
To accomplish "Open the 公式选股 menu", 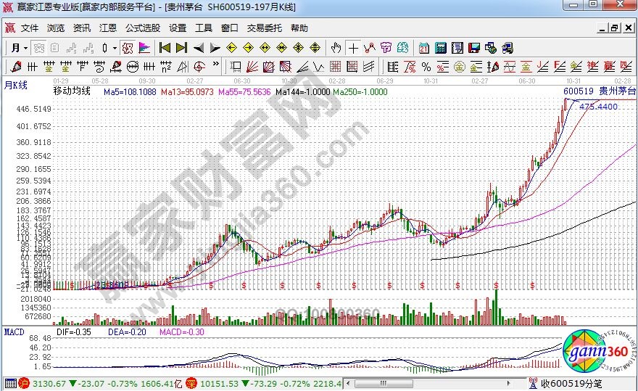I will pyautogui.click(x=143, y=28).
